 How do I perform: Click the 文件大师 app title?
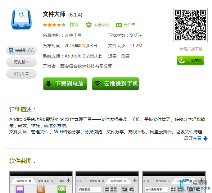coord(54,14)
